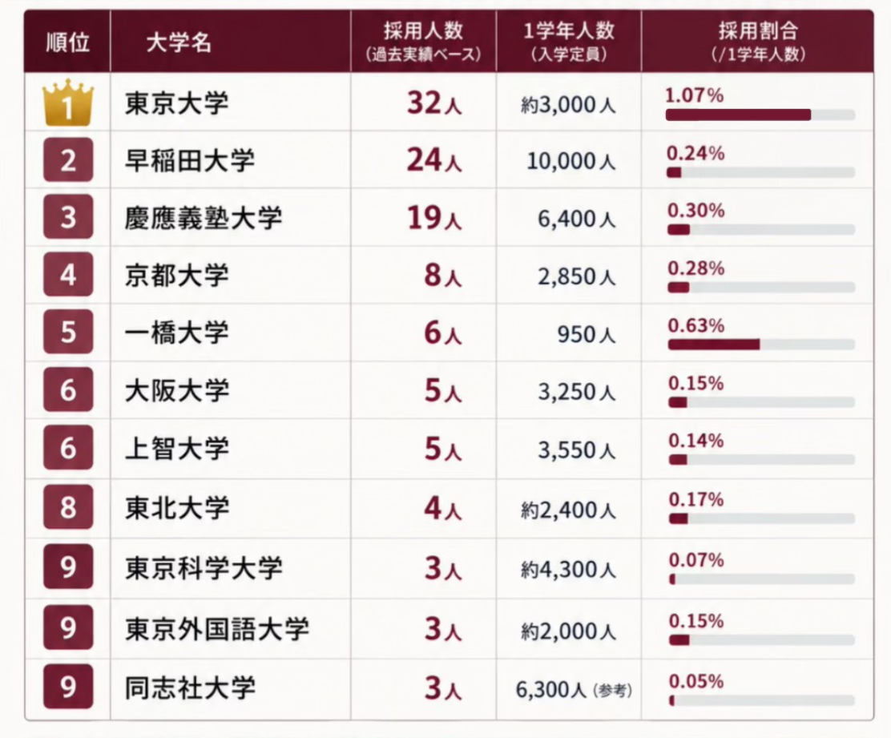Click the rank 8 badge icon
The width and height of the screenshot is (891, 738).
(x=67, y=506)
